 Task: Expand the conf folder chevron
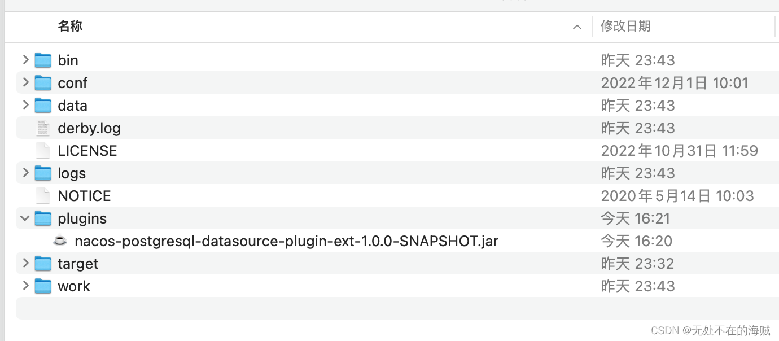coord(25,82)
